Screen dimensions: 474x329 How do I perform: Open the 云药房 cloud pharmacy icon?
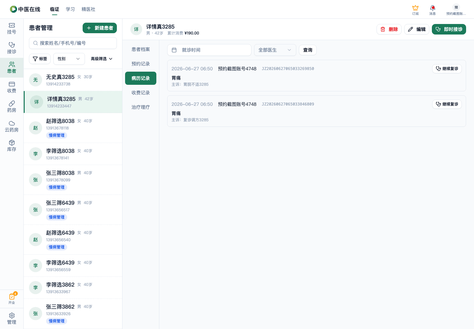pos(12,126)
